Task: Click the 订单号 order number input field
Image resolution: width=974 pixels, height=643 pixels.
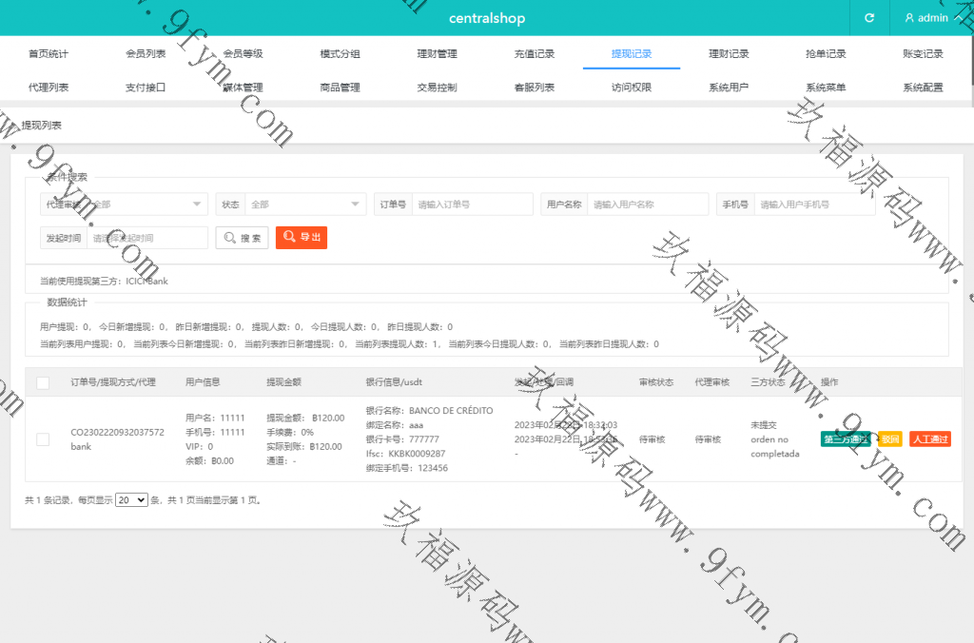Action: [x=472, y=205]
